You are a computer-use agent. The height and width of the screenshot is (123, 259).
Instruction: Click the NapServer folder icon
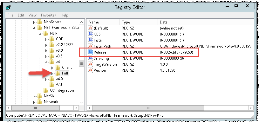(x=39, y=22)
